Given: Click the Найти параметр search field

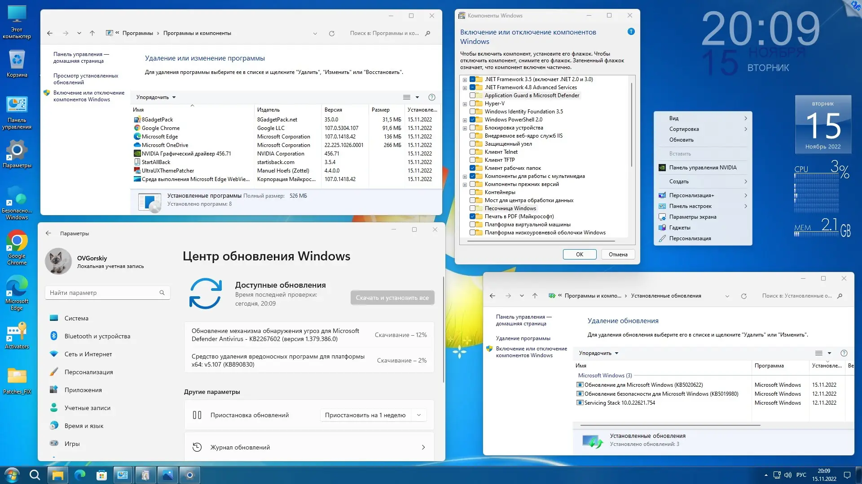Looking at the screenshot, I should pyautogui.click(x=103, y=293).
